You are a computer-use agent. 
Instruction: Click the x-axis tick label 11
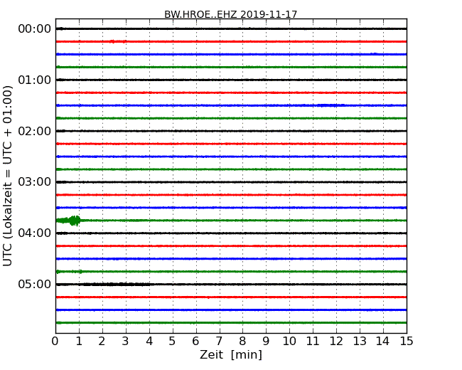coord(313,342)
